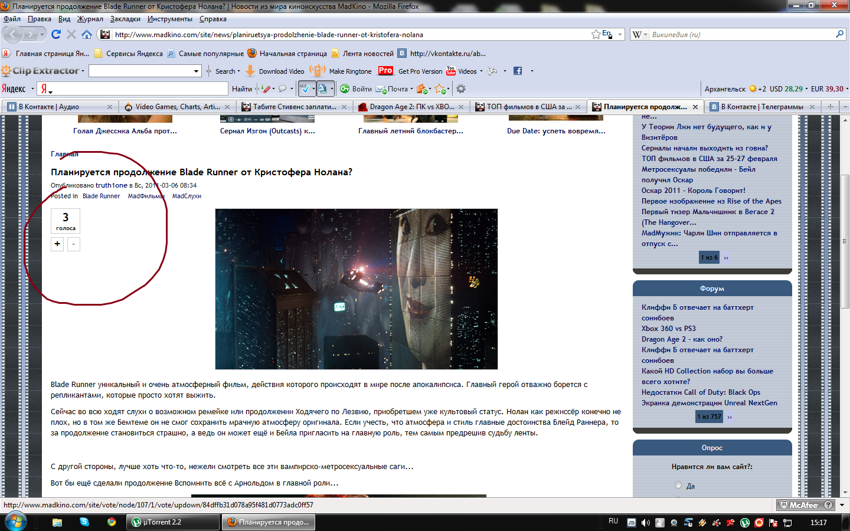Click the game controller icon in Clip Extractor toolbar
Viewport: 850px width, 531px height.
(492, 71)
